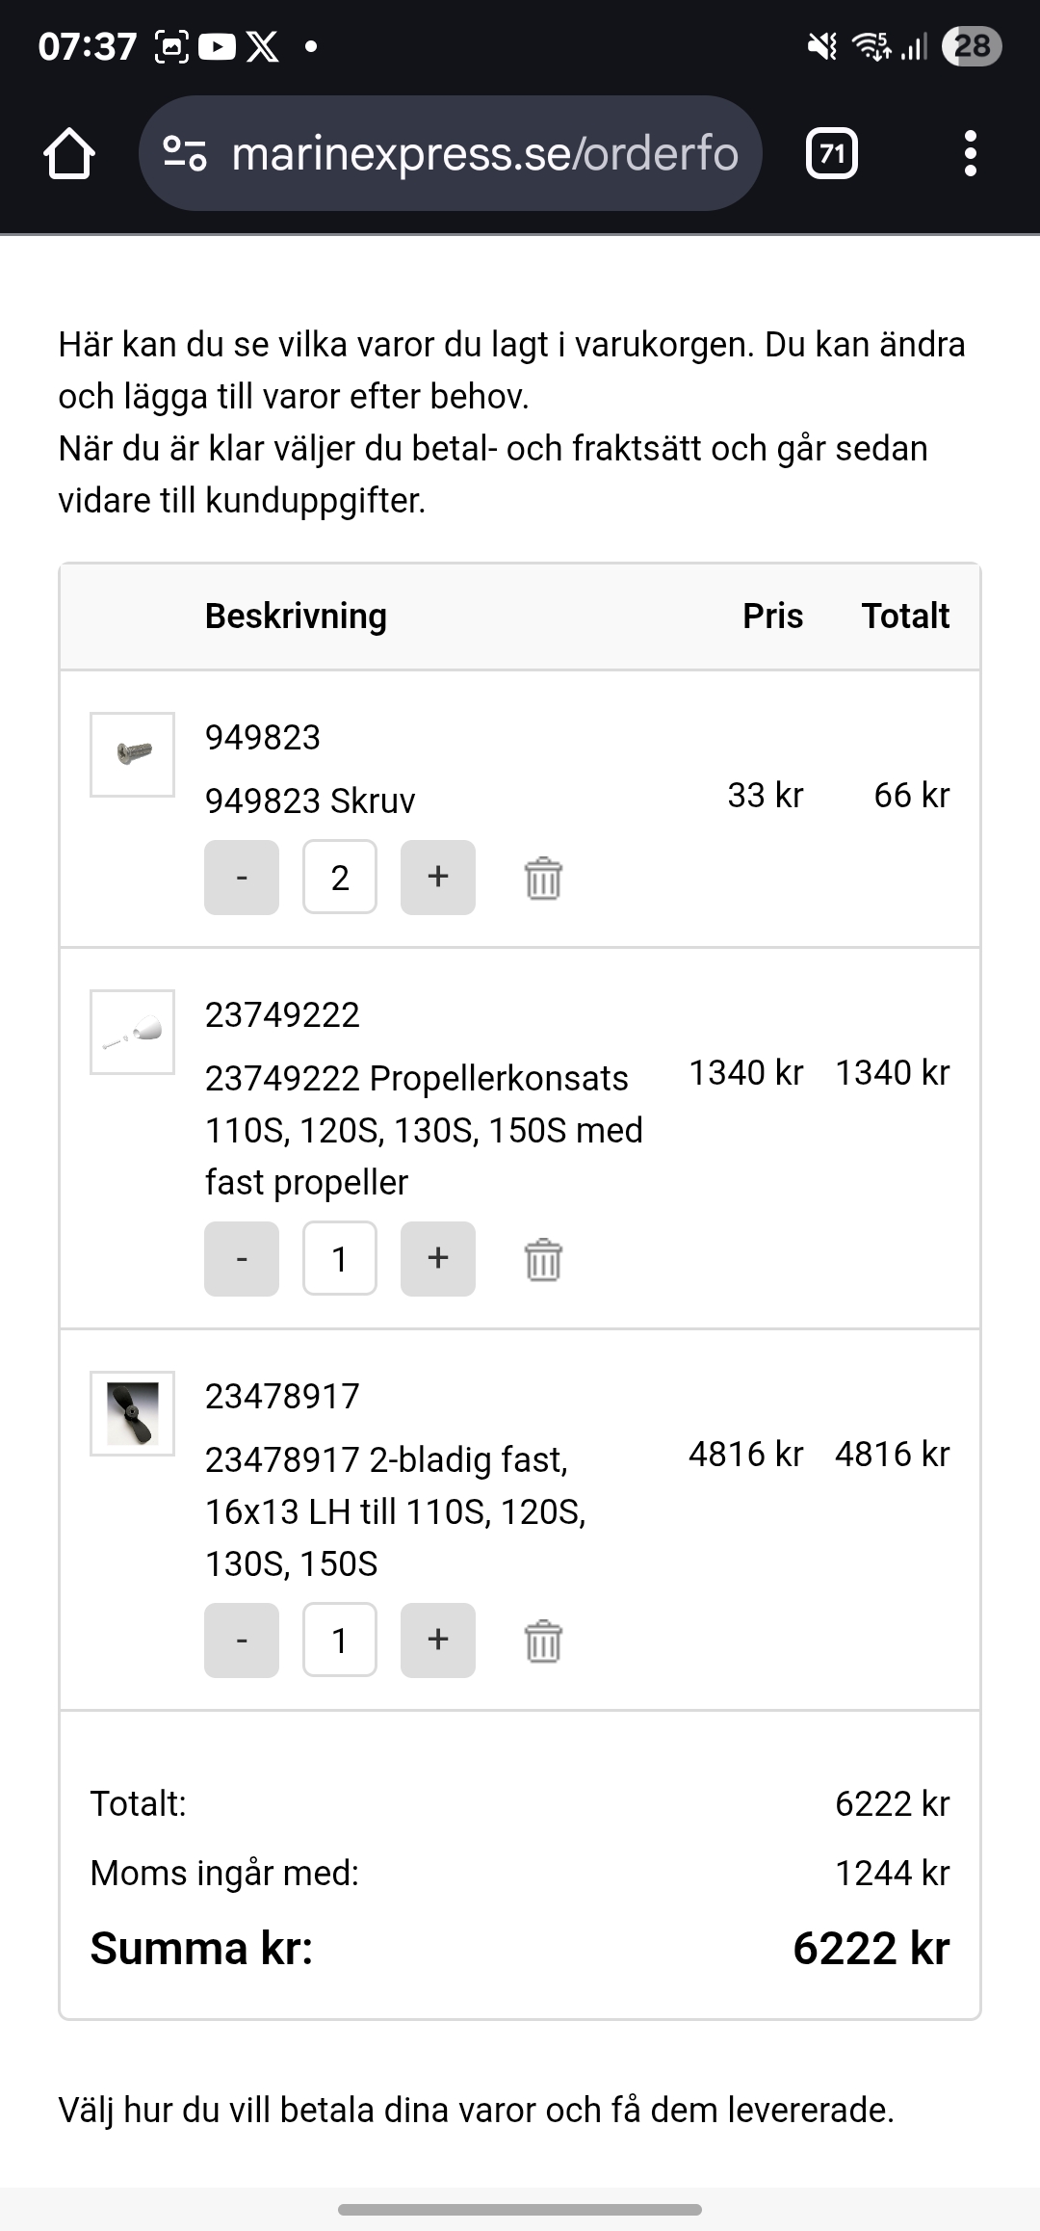Open the propeller cone product thumbnail
Screen dimensions: 1040x2231
[x=132, y=1032]
